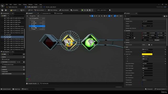Screen dimensions: 168x94
Task: Open the Diff dropdown
Action: click(x=23, y=10)
